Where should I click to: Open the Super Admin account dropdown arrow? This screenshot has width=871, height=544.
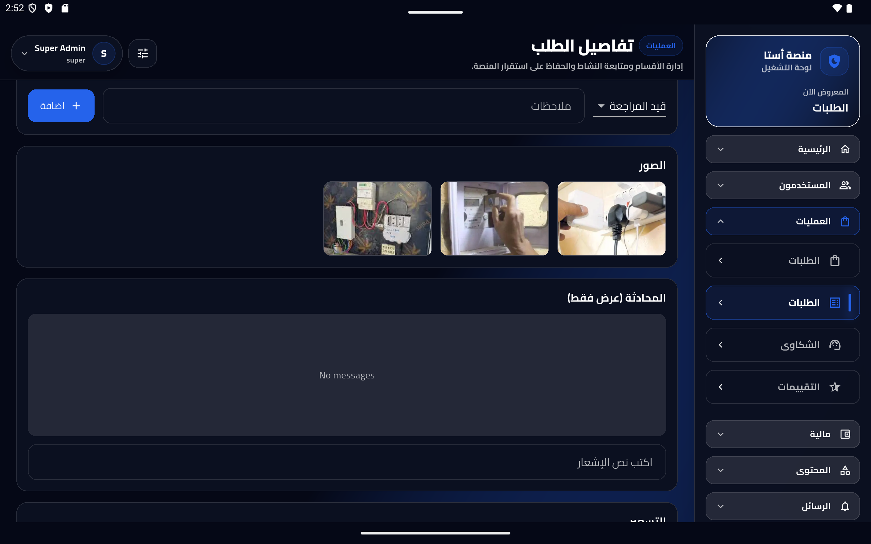point(24,54)
